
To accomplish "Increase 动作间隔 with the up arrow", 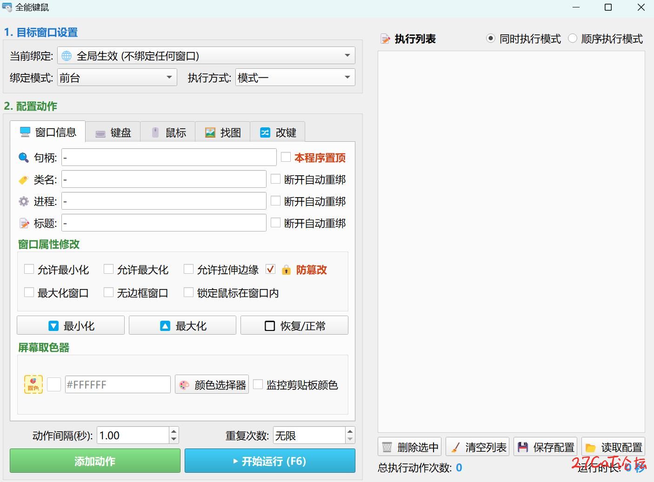I will coord(174,431).
